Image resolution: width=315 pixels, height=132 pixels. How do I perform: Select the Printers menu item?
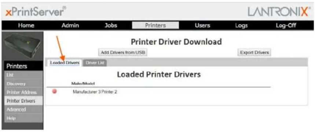click(x=155, y=25)
